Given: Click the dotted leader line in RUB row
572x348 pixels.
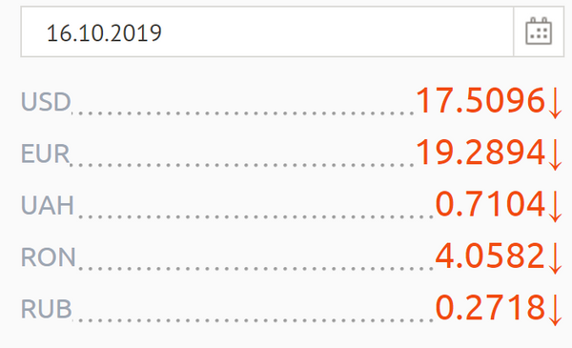Looking at the screenshot, I should tap(254, 320).
